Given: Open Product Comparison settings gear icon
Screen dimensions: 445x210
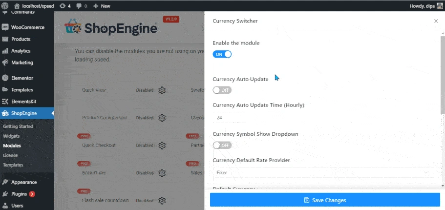Looking at the screenshot, I should pyautogui.click(x=162, y=118).
